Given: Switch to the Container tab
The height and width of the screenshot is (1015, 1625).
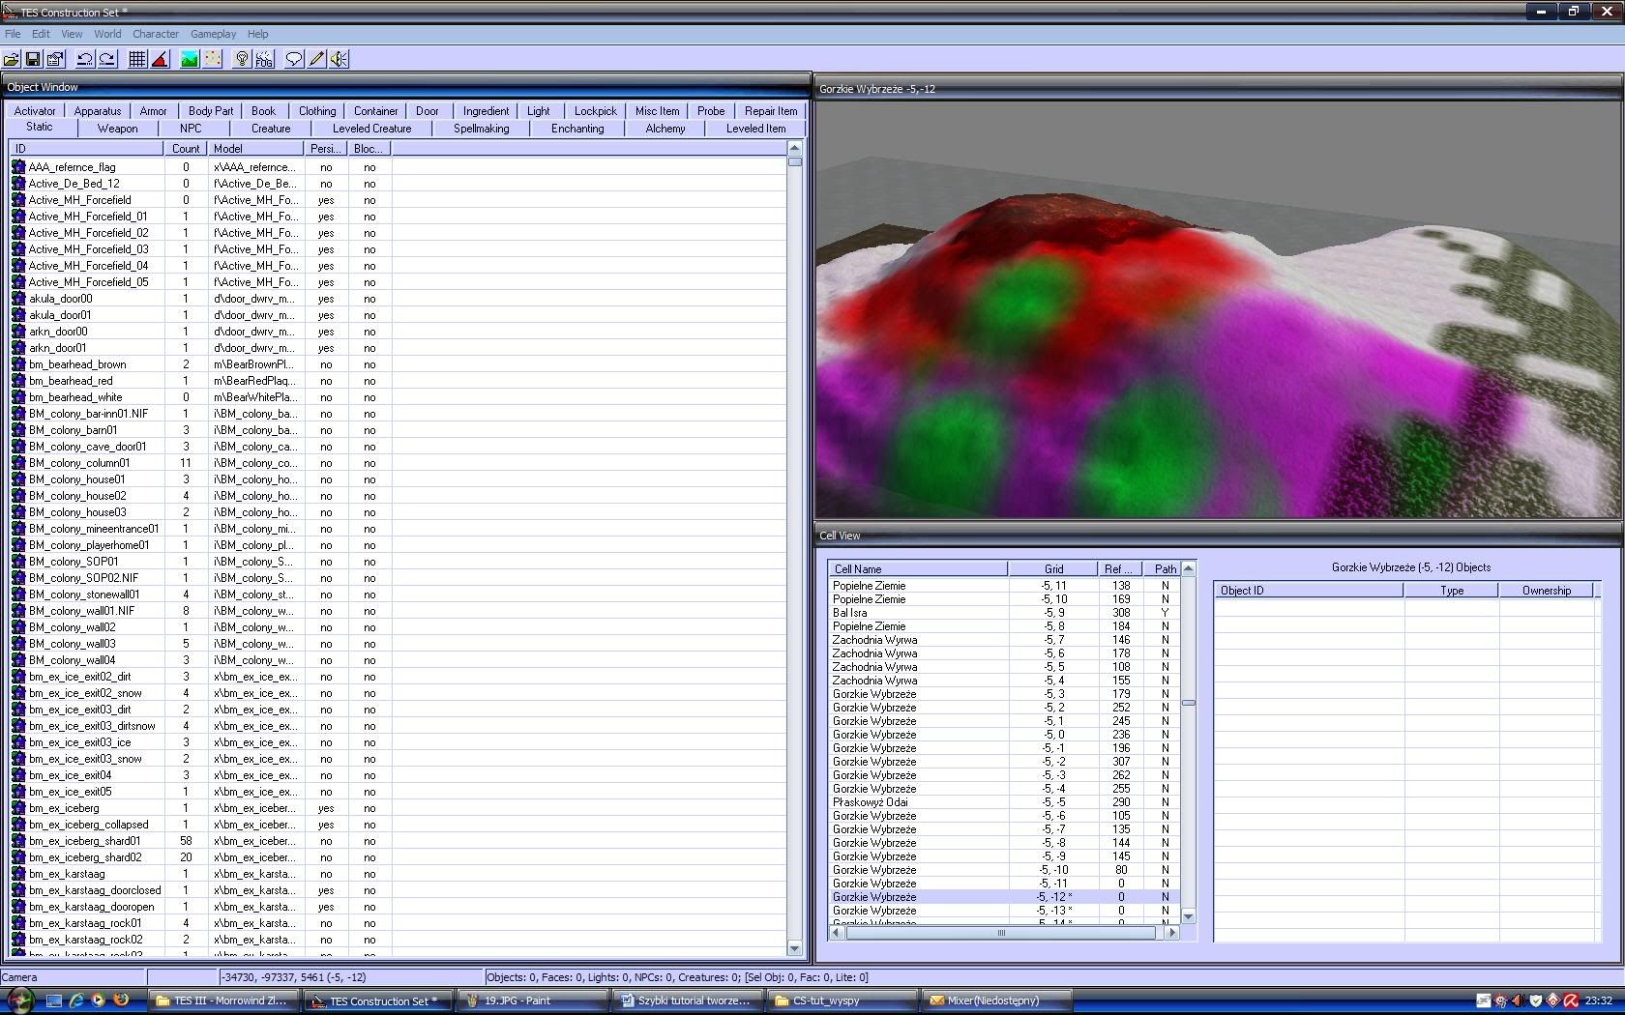Looking at the screenshot, I should point(376,111).
